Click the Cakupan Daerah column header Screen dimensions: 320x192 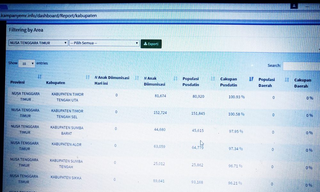coord(303,83)
